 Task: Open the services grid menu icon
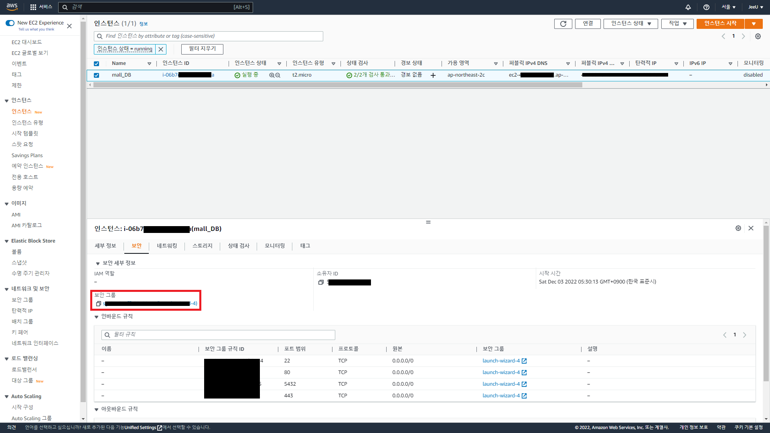tap(33, 7)
